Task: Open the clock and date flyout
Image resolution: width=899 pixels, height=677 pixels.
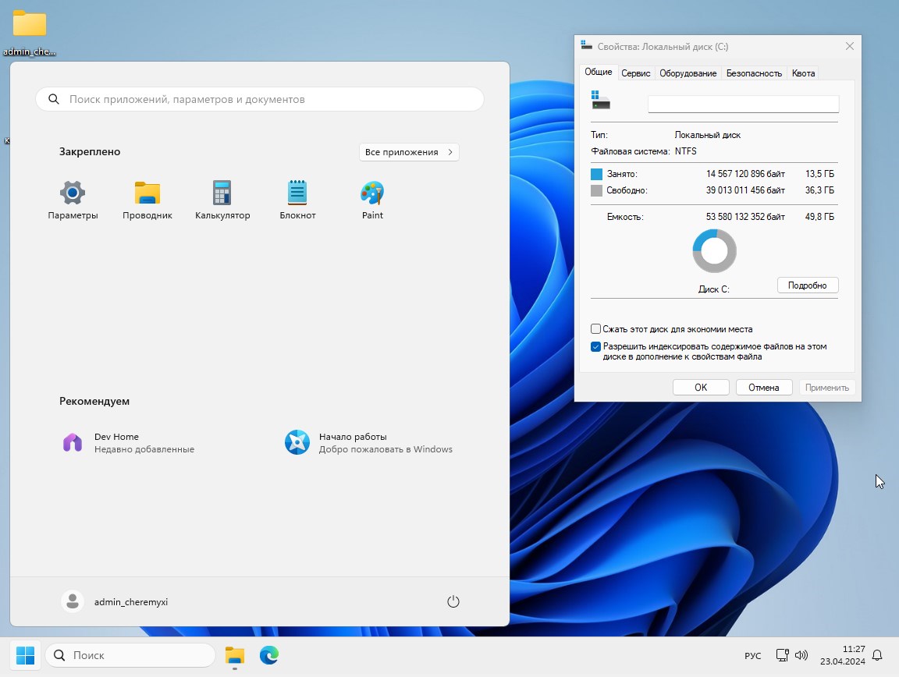Action: (843, 655)
